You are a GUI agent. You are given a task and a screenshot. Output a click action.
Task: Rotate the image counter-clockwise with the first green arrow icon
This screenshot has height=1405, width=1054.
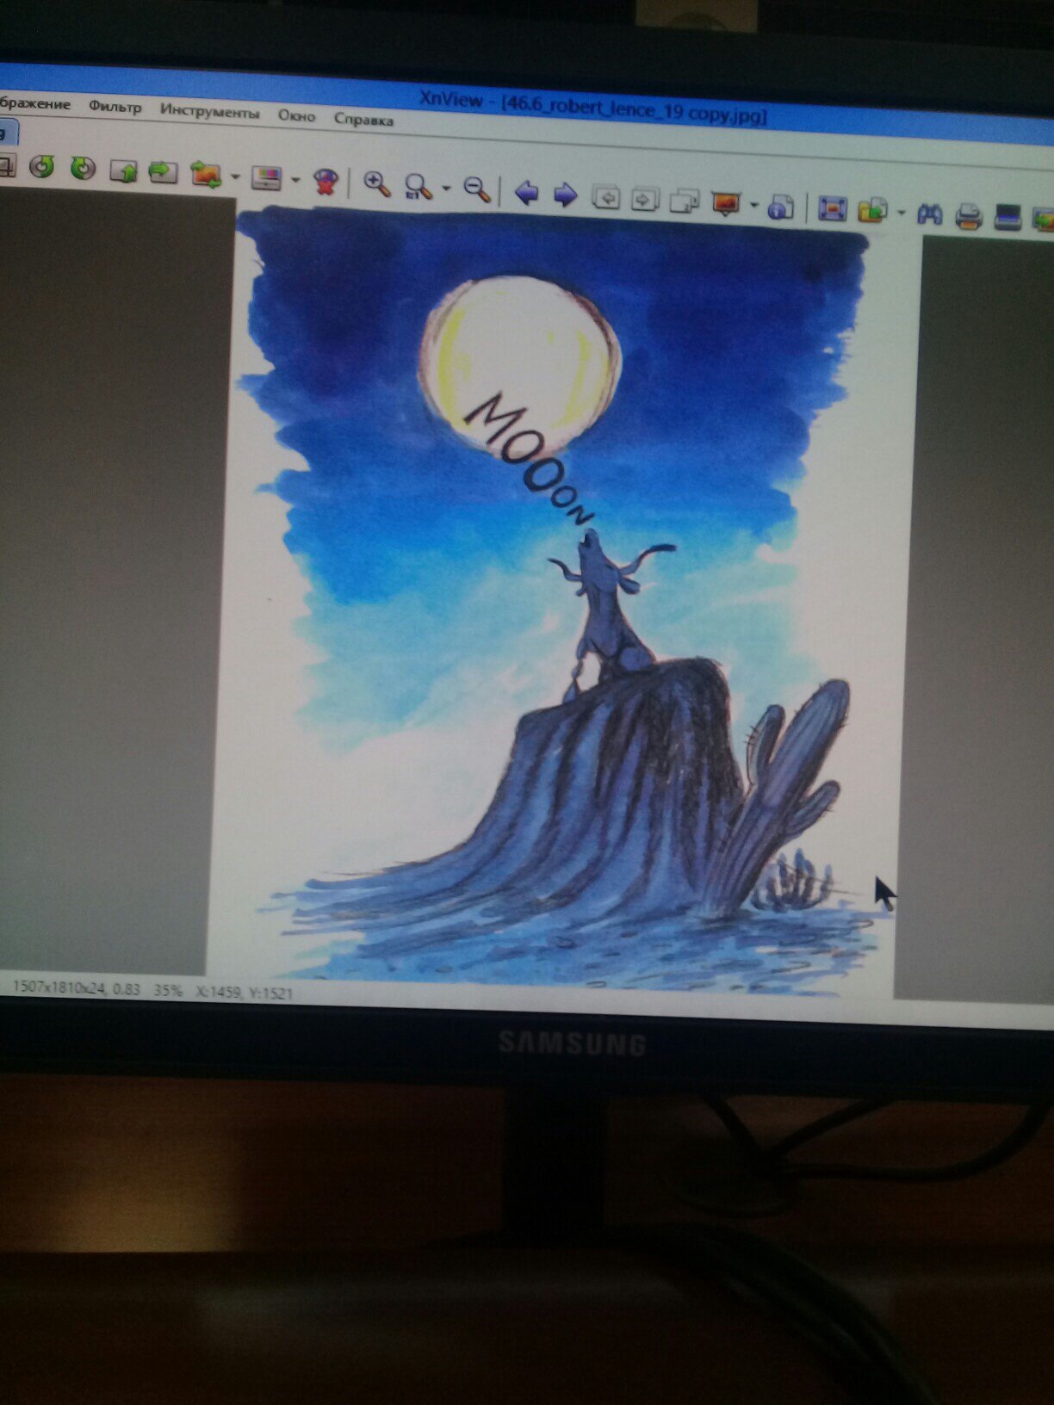coord(41,166)
